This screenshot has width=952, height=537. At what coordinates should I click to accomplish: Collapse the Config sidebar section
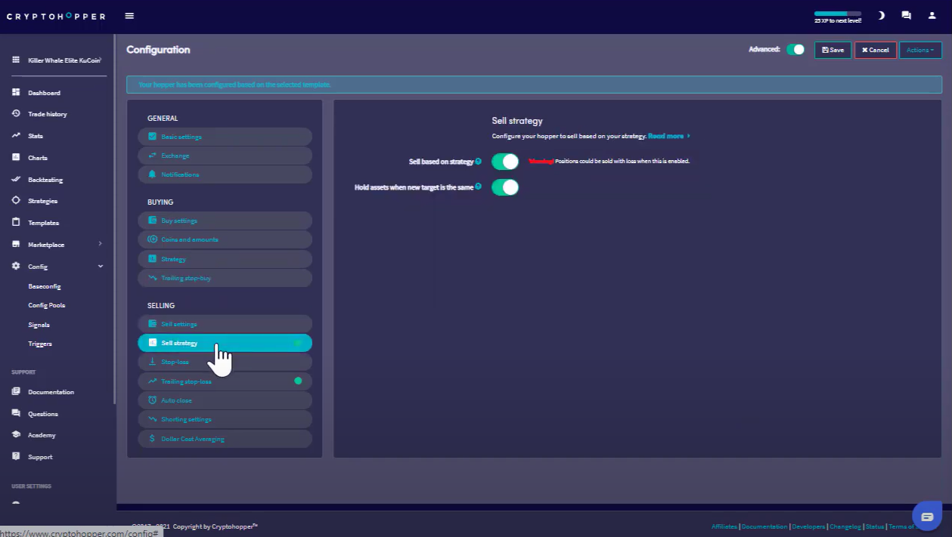coord(100,267)
